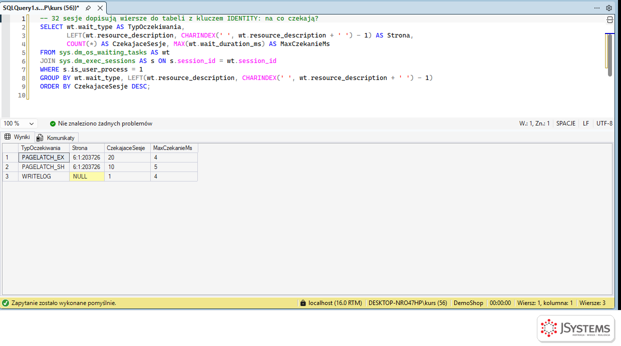Viewport: 621px width, 346px height.
Task: Click the CzekajaceSesje column header
Action: tap(127, 148)
